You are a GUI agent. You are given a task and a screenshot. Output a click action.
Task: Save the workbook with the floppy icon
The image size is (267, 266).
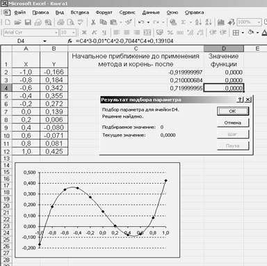point(28,22)
